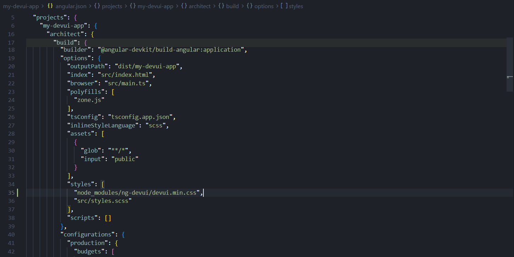514x257 pixels.
Task: Click the "input" key
Action: pos(93,159)
